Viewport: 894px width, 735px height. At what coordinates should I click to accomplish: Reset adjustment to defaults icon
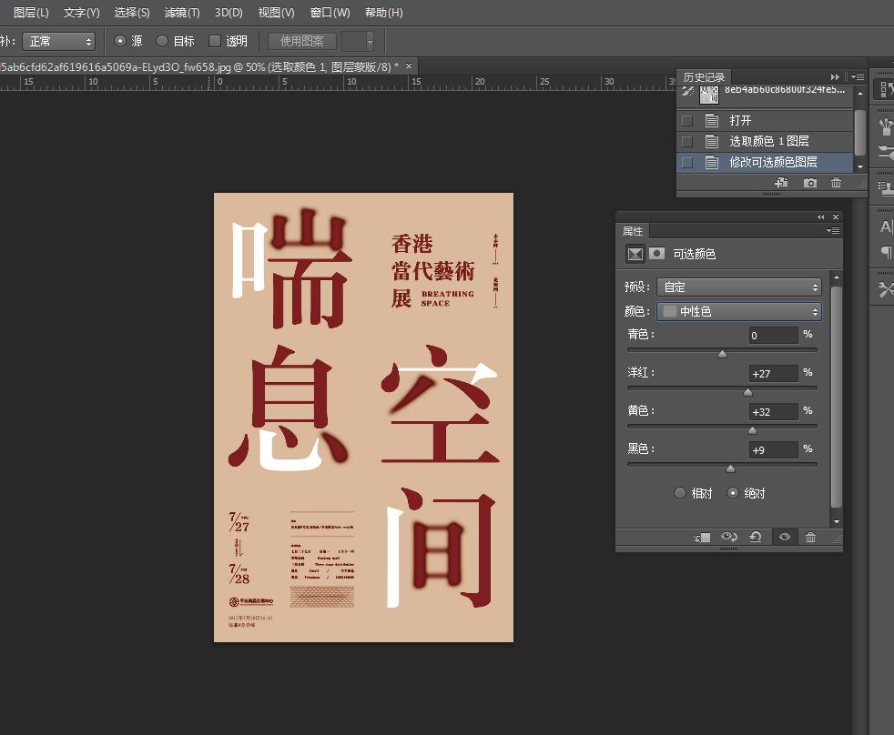pos(756,538)
